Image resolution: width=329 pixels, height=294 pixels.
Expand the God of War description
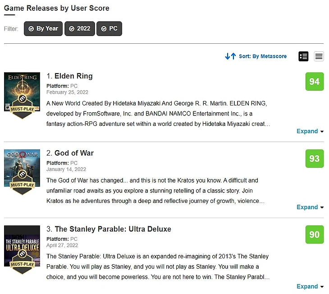pos(310,207)
